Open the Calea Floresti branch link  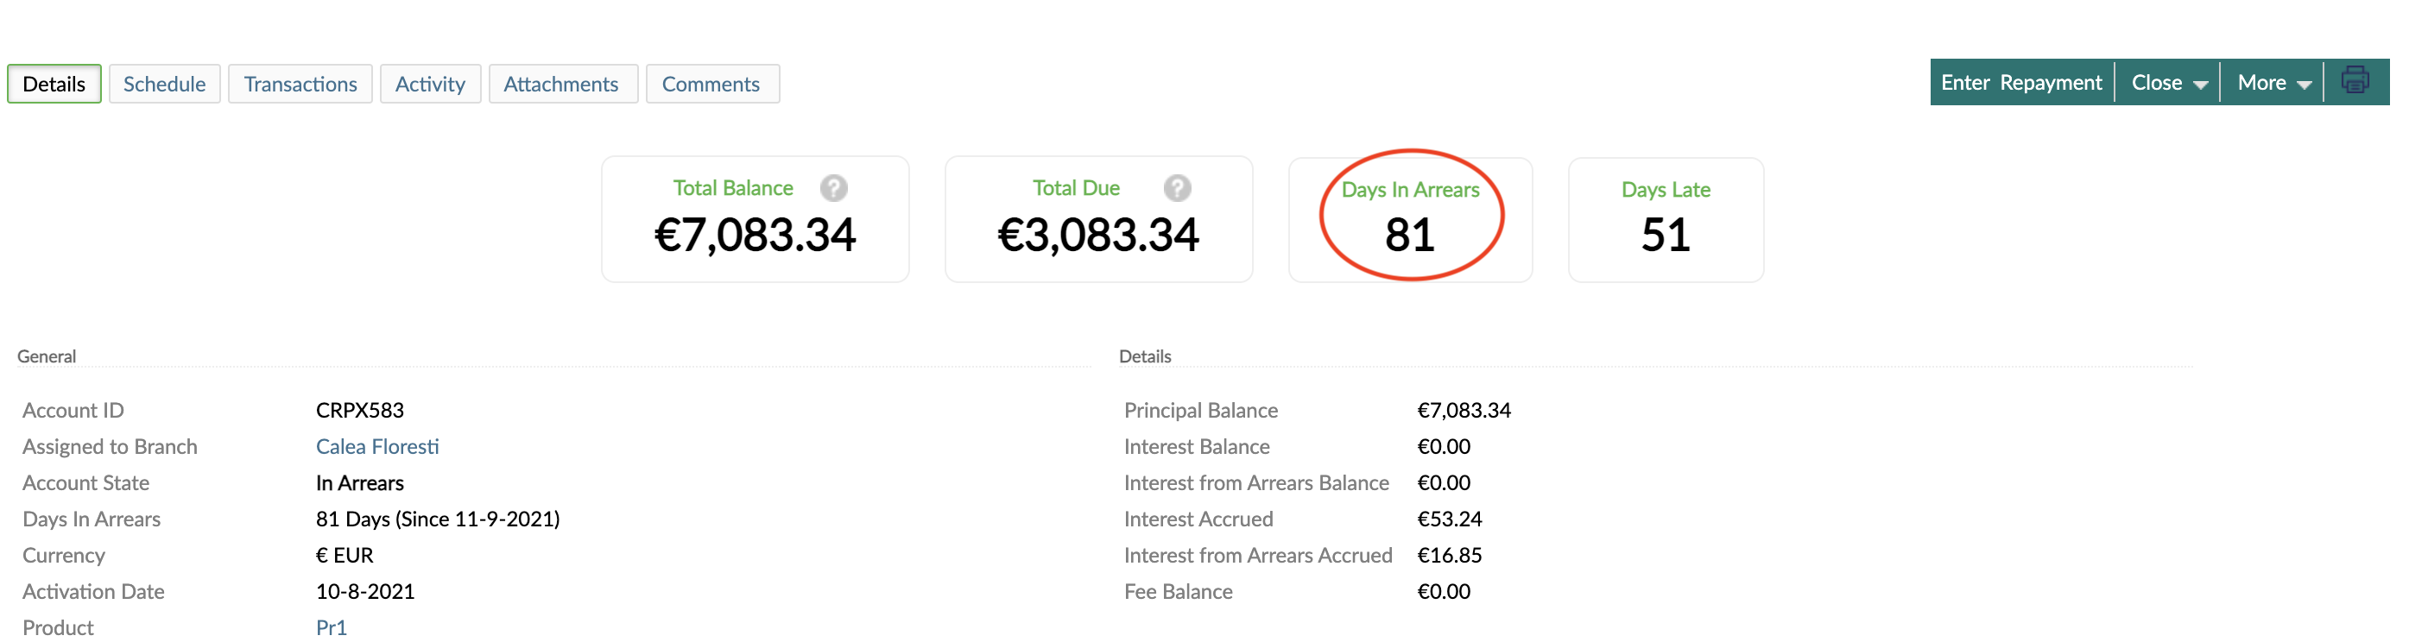378,446
